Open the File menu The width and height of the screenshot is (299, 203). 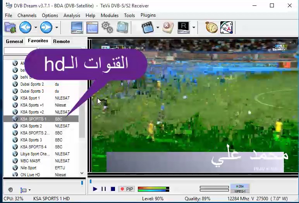click(9, 15)
